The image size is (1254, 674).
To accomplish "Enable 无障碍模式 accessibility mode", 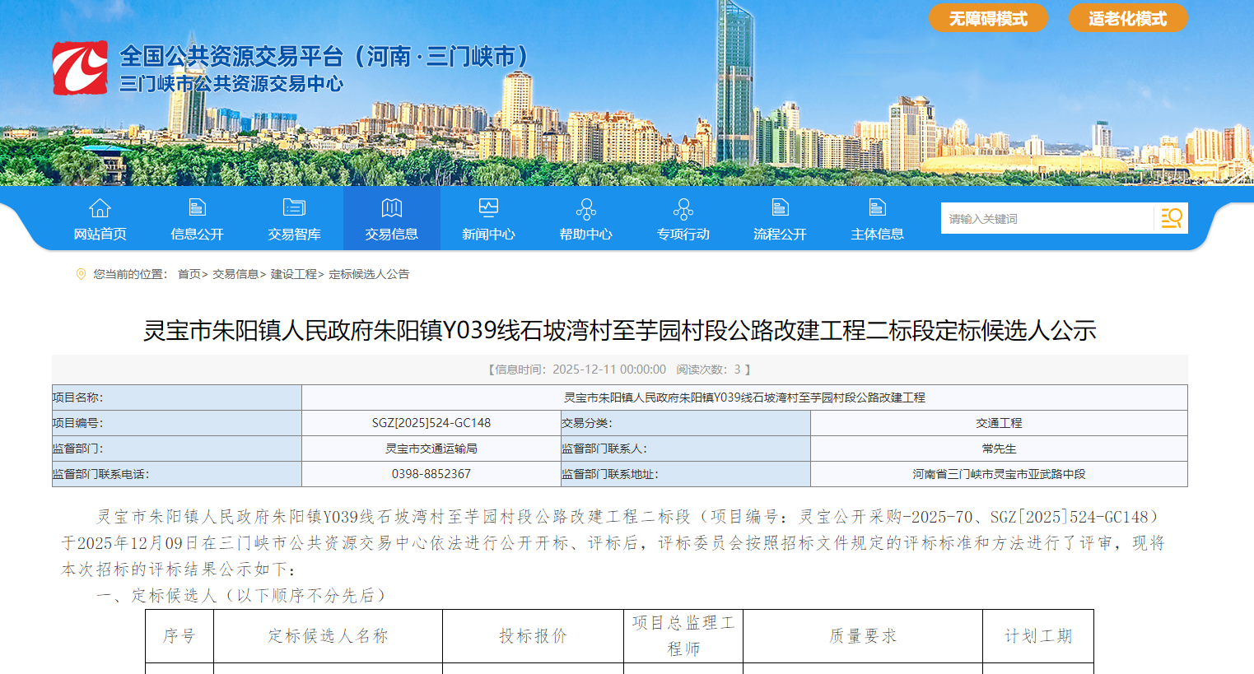I will click(x=988, y=18).
